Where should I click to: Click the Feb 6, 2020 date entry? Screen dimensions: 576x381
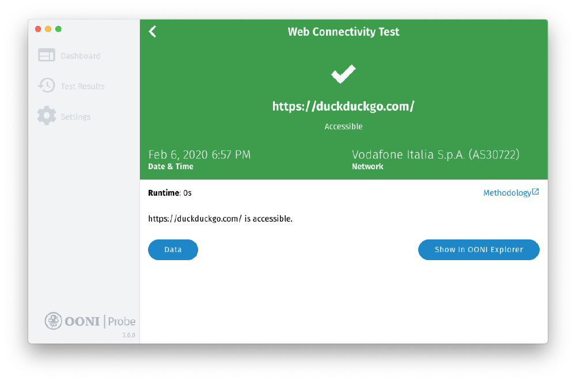199,154
